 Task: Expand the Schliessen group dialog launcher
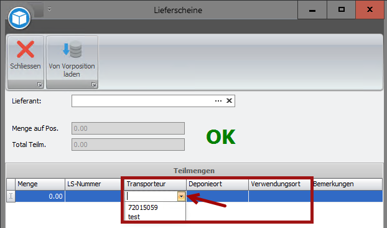(x=39, y=85)
